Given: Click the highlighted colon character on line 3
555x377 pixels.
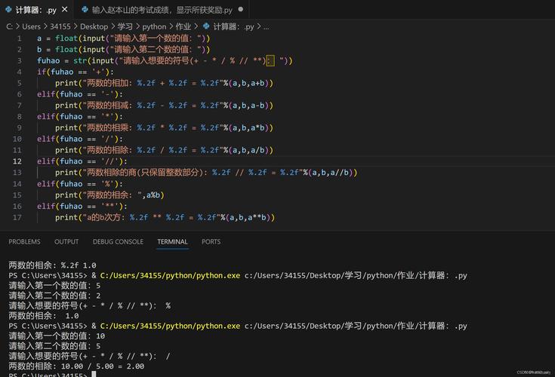Looking at the screenshot, I should coord(270,61).
